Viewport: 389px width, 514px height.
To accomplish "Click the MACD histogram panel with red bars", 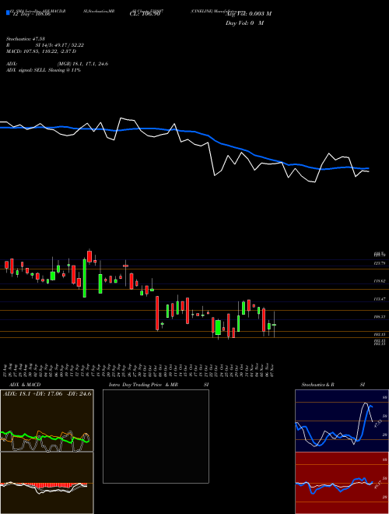I will pyautogui.click(x=47, y=483).
